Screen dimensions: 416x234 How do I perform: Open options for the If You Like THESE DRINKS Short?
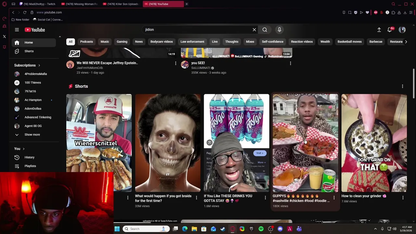(265, 198)
